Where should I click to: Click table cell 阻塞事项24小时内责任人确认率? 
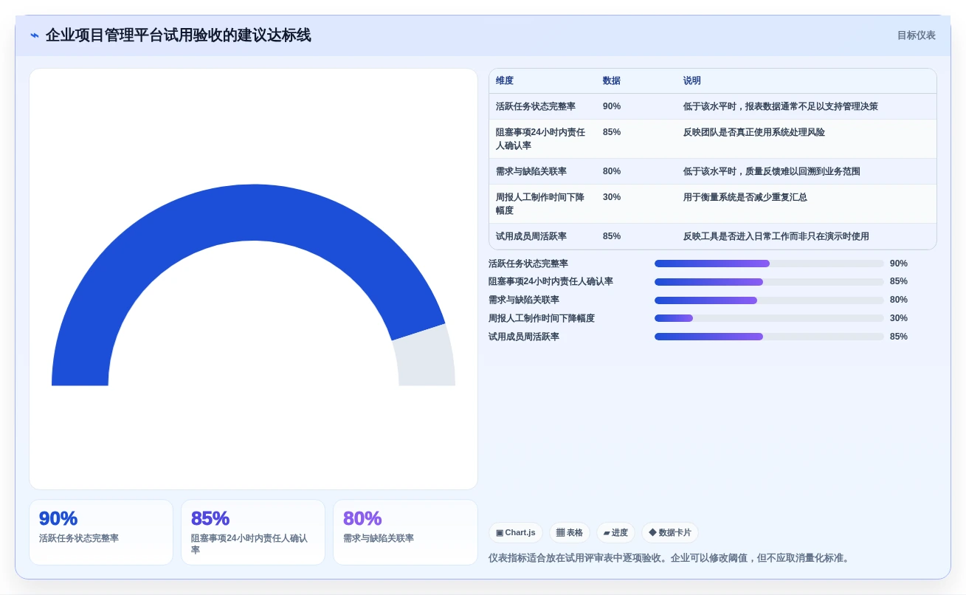point(541,140)
